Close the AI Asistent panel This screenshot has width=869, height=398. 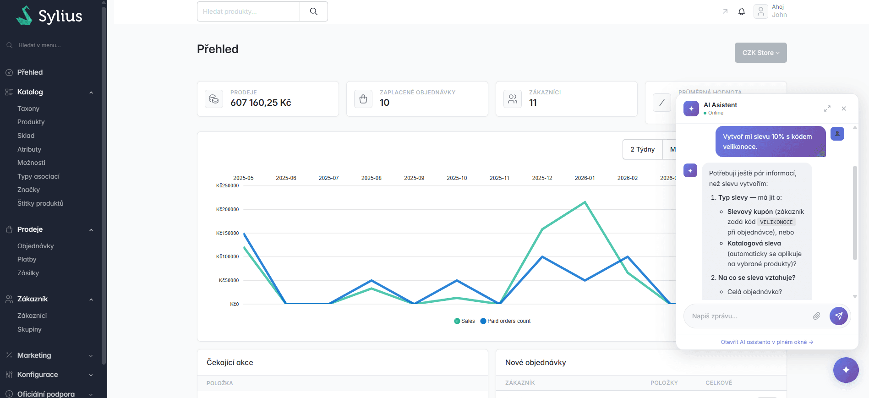click(844, 109)
